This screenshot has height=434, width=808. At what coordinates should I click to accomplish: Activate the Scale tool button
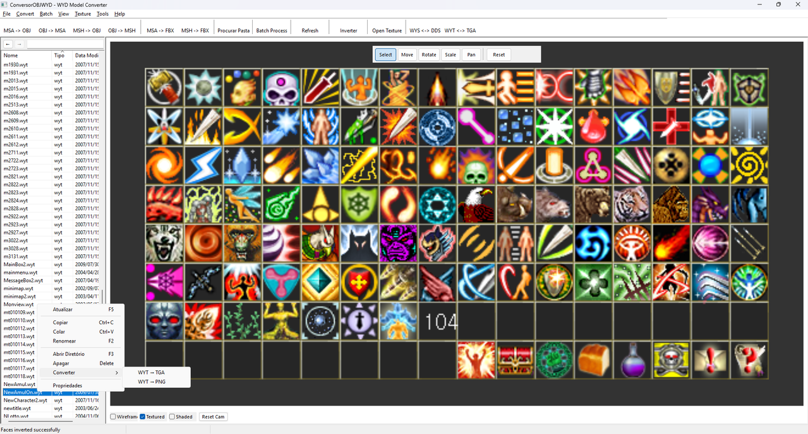coord(450,55)
